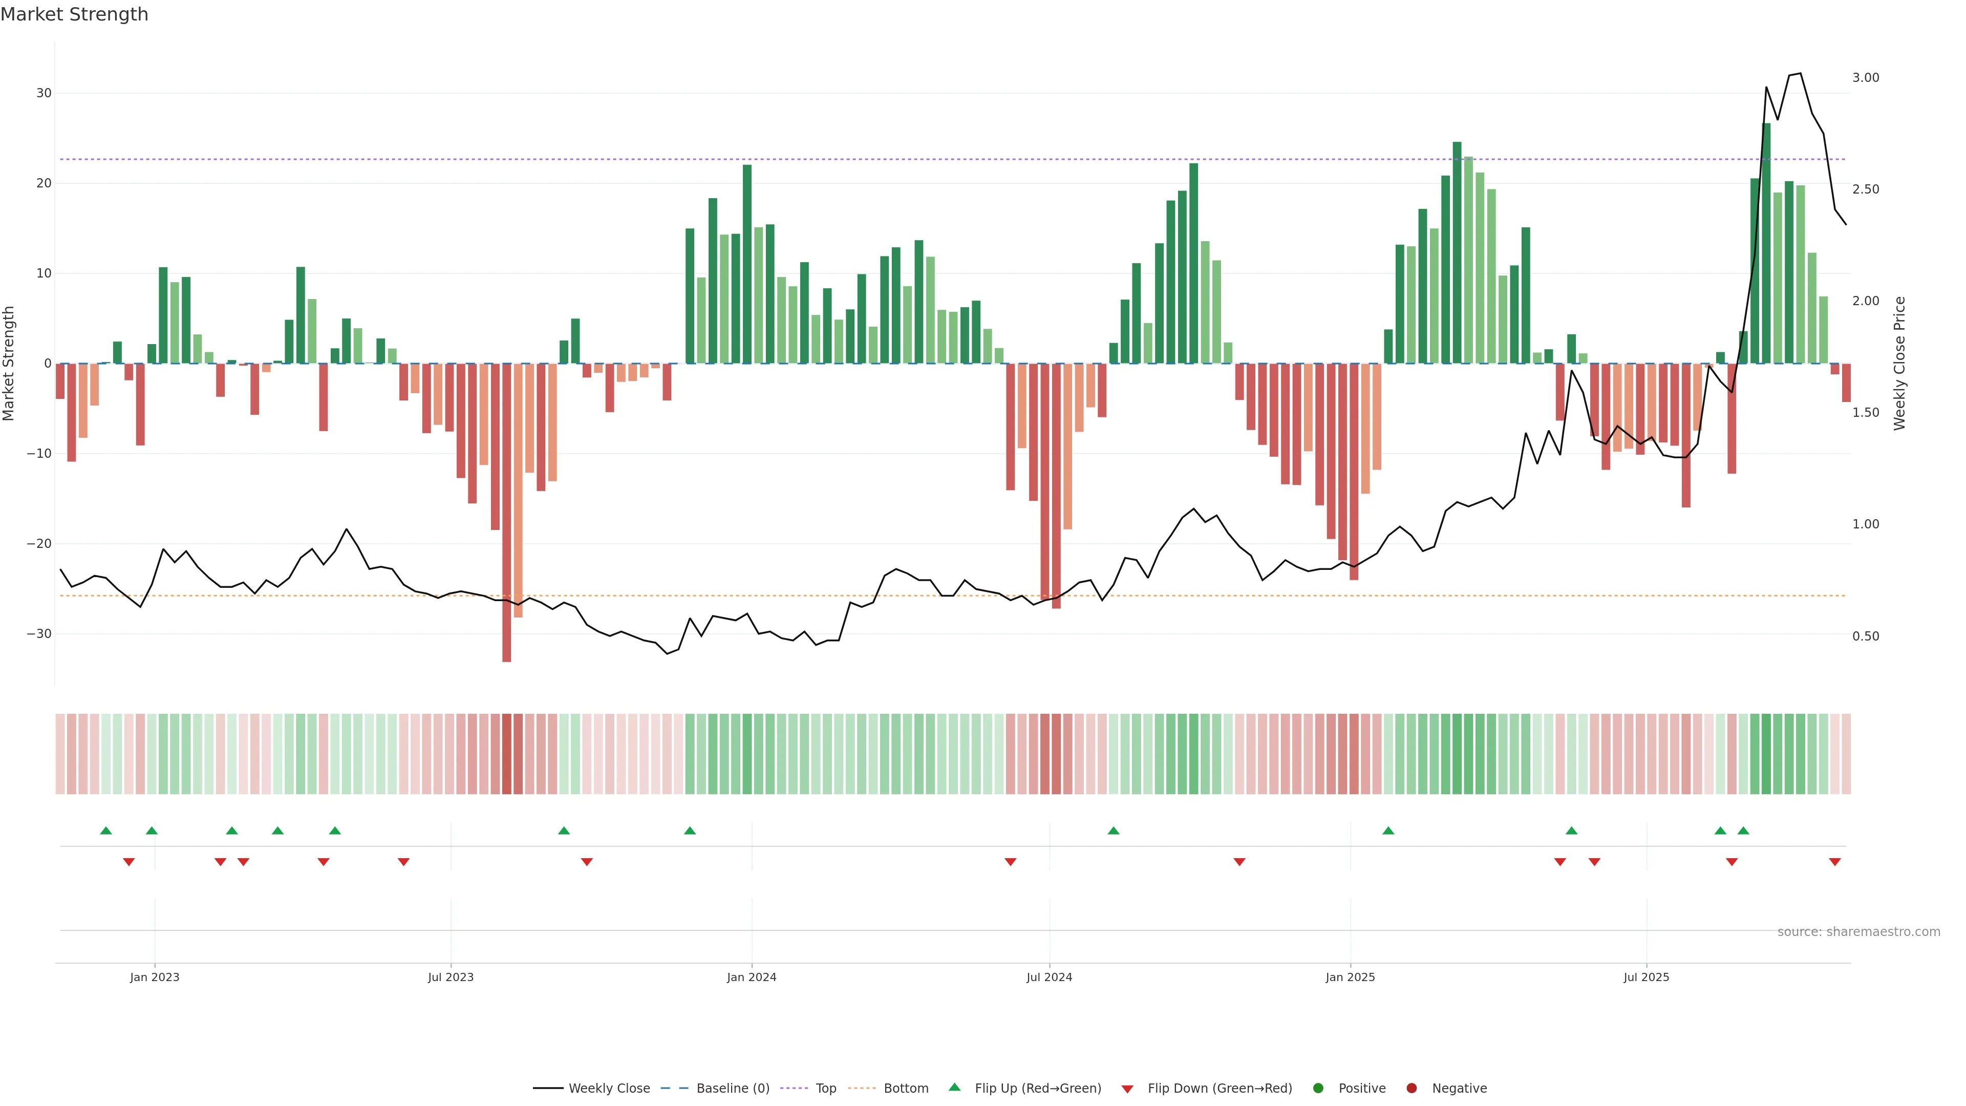
Task: Click the Jan 2024 x-axis label
Action: point(751,977)
